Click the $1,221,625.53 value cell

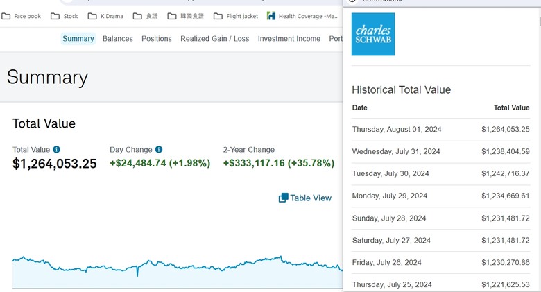click(x=506, y=284)
